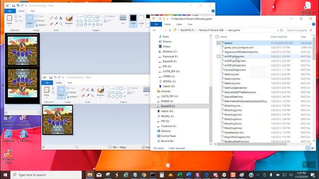Click Resize in front Paint window
Image resolution: width=319 pixels, height=179 pixels.
pyautogui.click(x=71, y=92)
